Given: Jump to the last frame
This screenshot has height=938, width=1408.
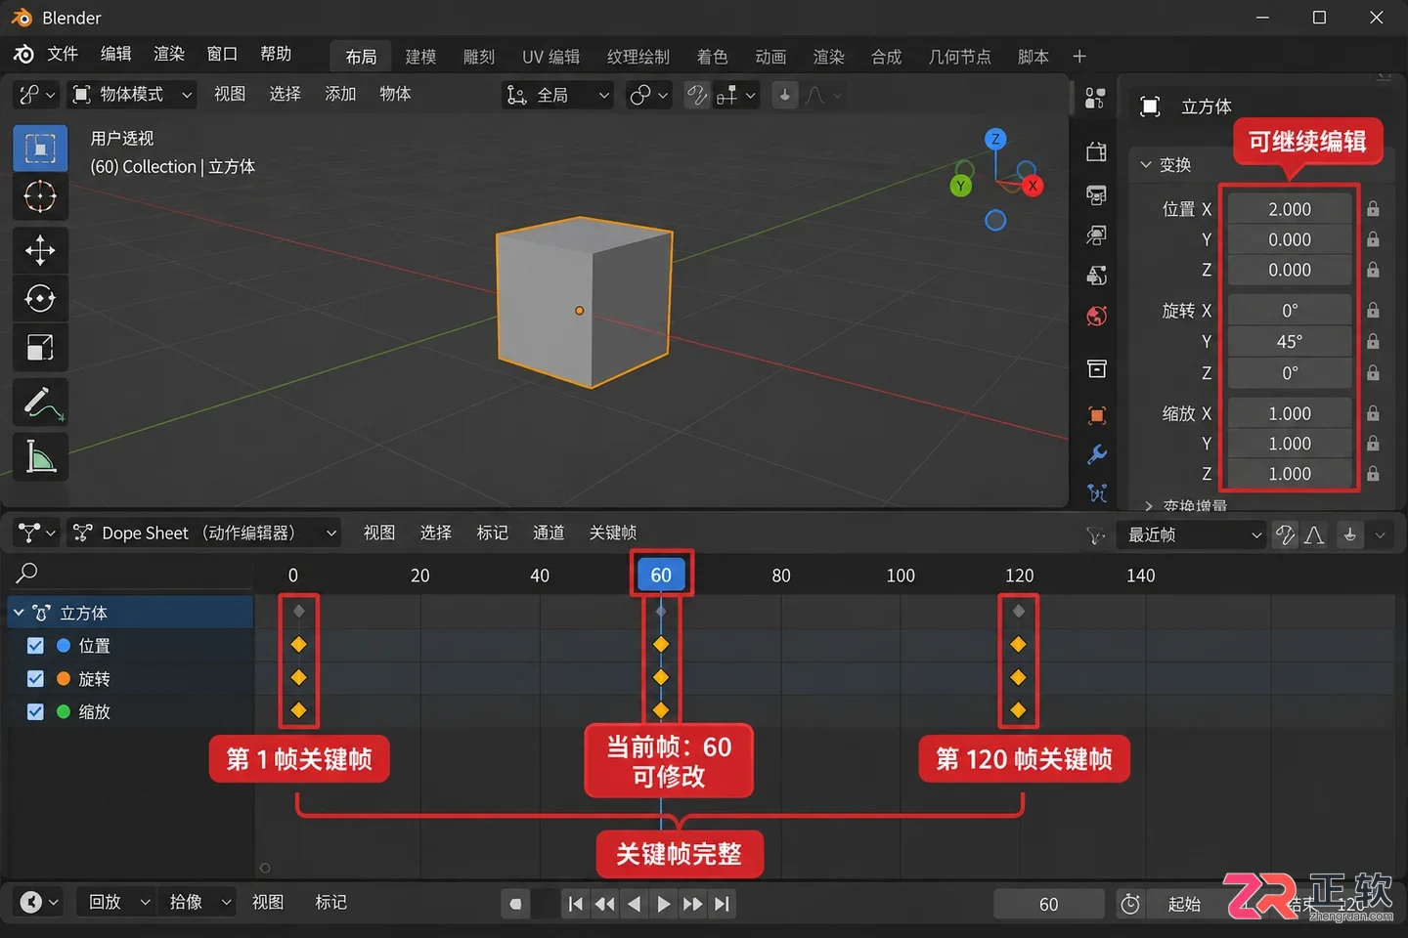Looking at the screenshot, I should tap(722, 904).
